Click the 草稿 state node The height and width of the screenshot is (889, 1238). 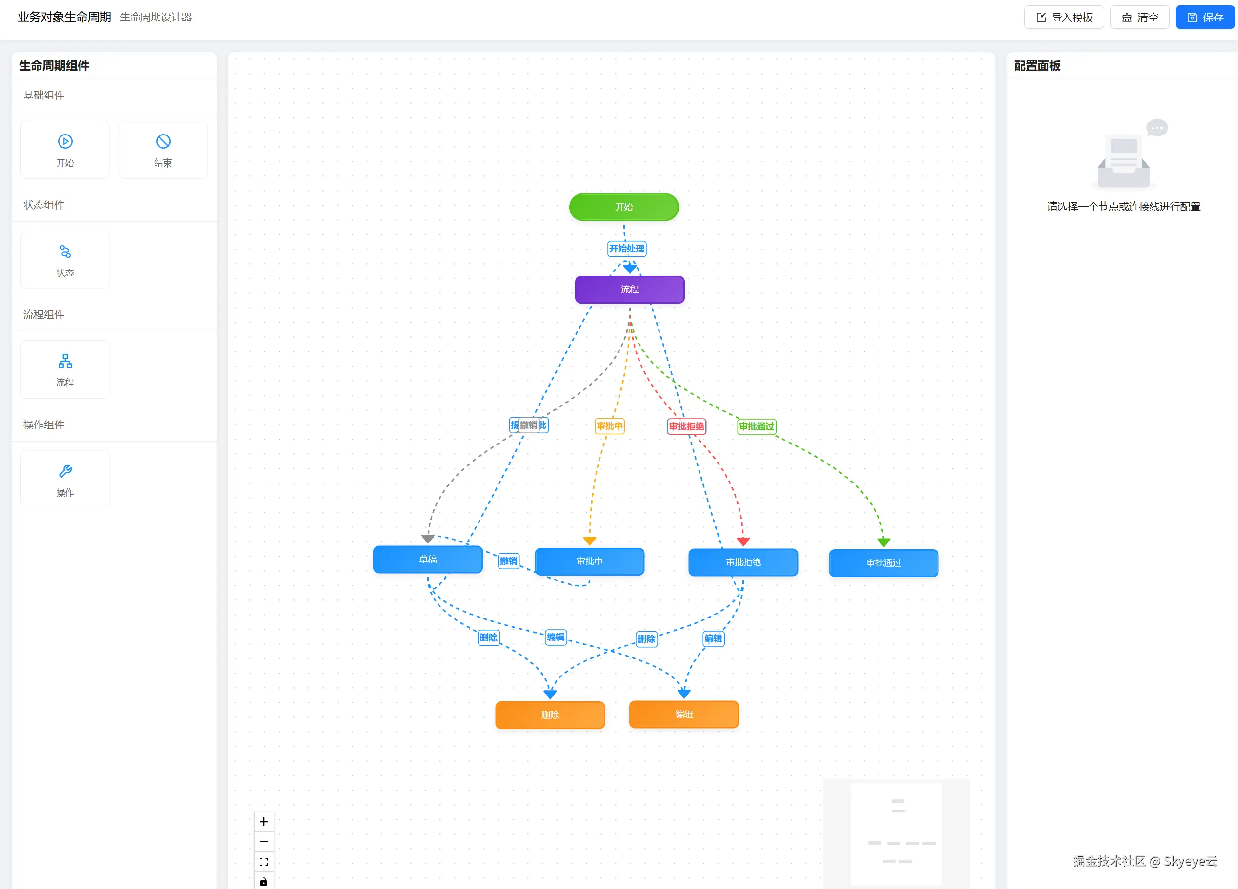(427, 560)
